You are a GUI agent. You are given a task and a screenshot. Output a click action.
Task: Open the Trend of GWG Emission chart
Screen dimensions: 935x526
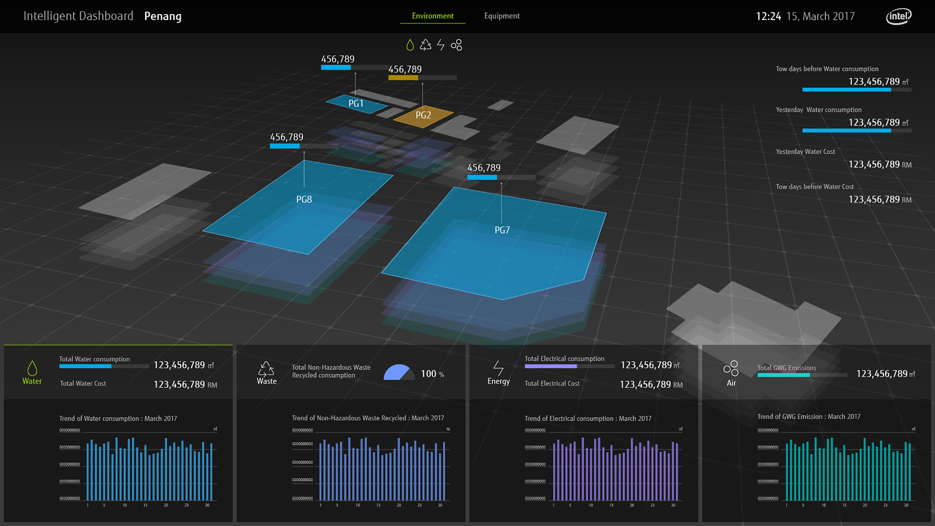836,467
